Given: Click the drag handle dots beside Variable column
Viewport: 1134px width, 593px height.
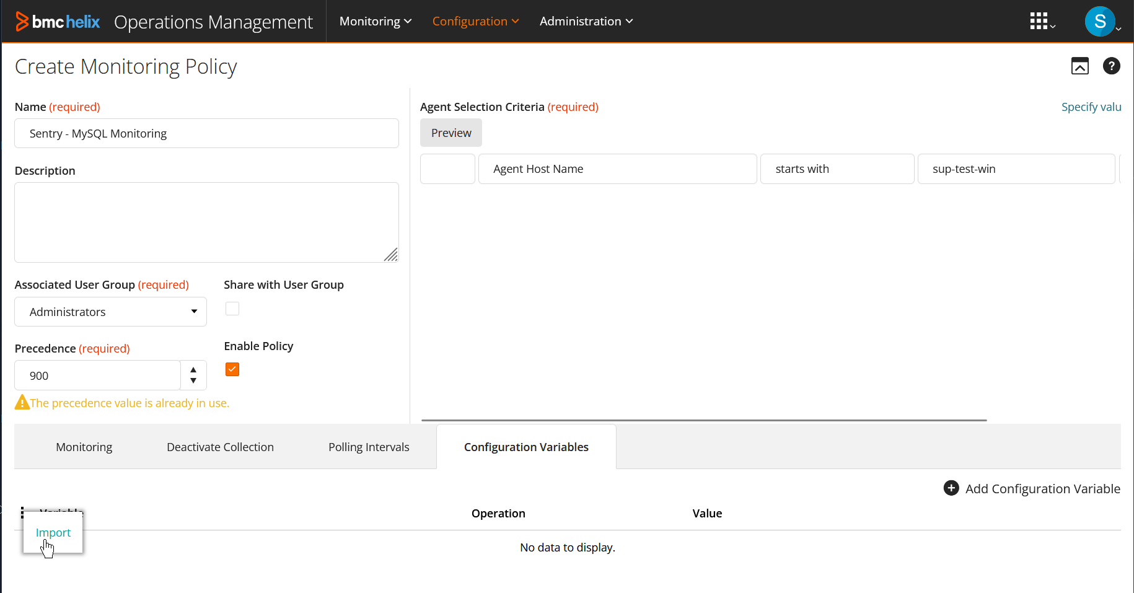Looking at the screenshot, I should click(x=23, y=512).
